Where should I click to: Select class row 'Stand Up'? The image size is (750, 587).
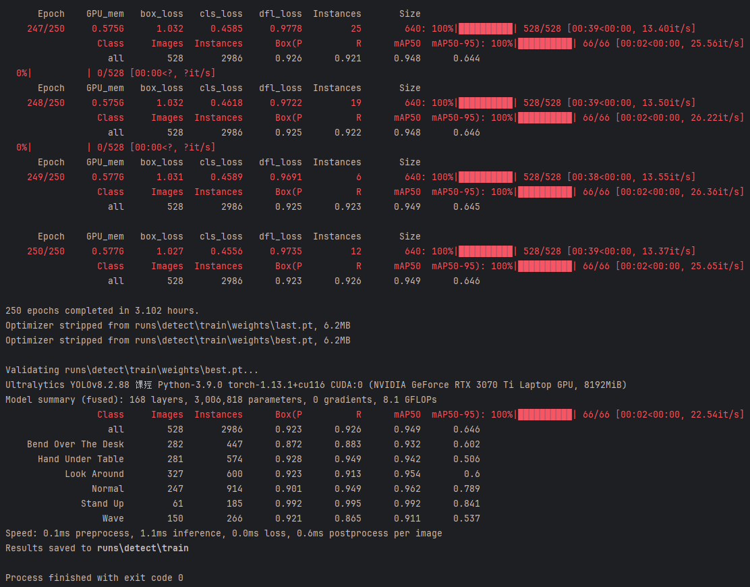click(281, 503)
